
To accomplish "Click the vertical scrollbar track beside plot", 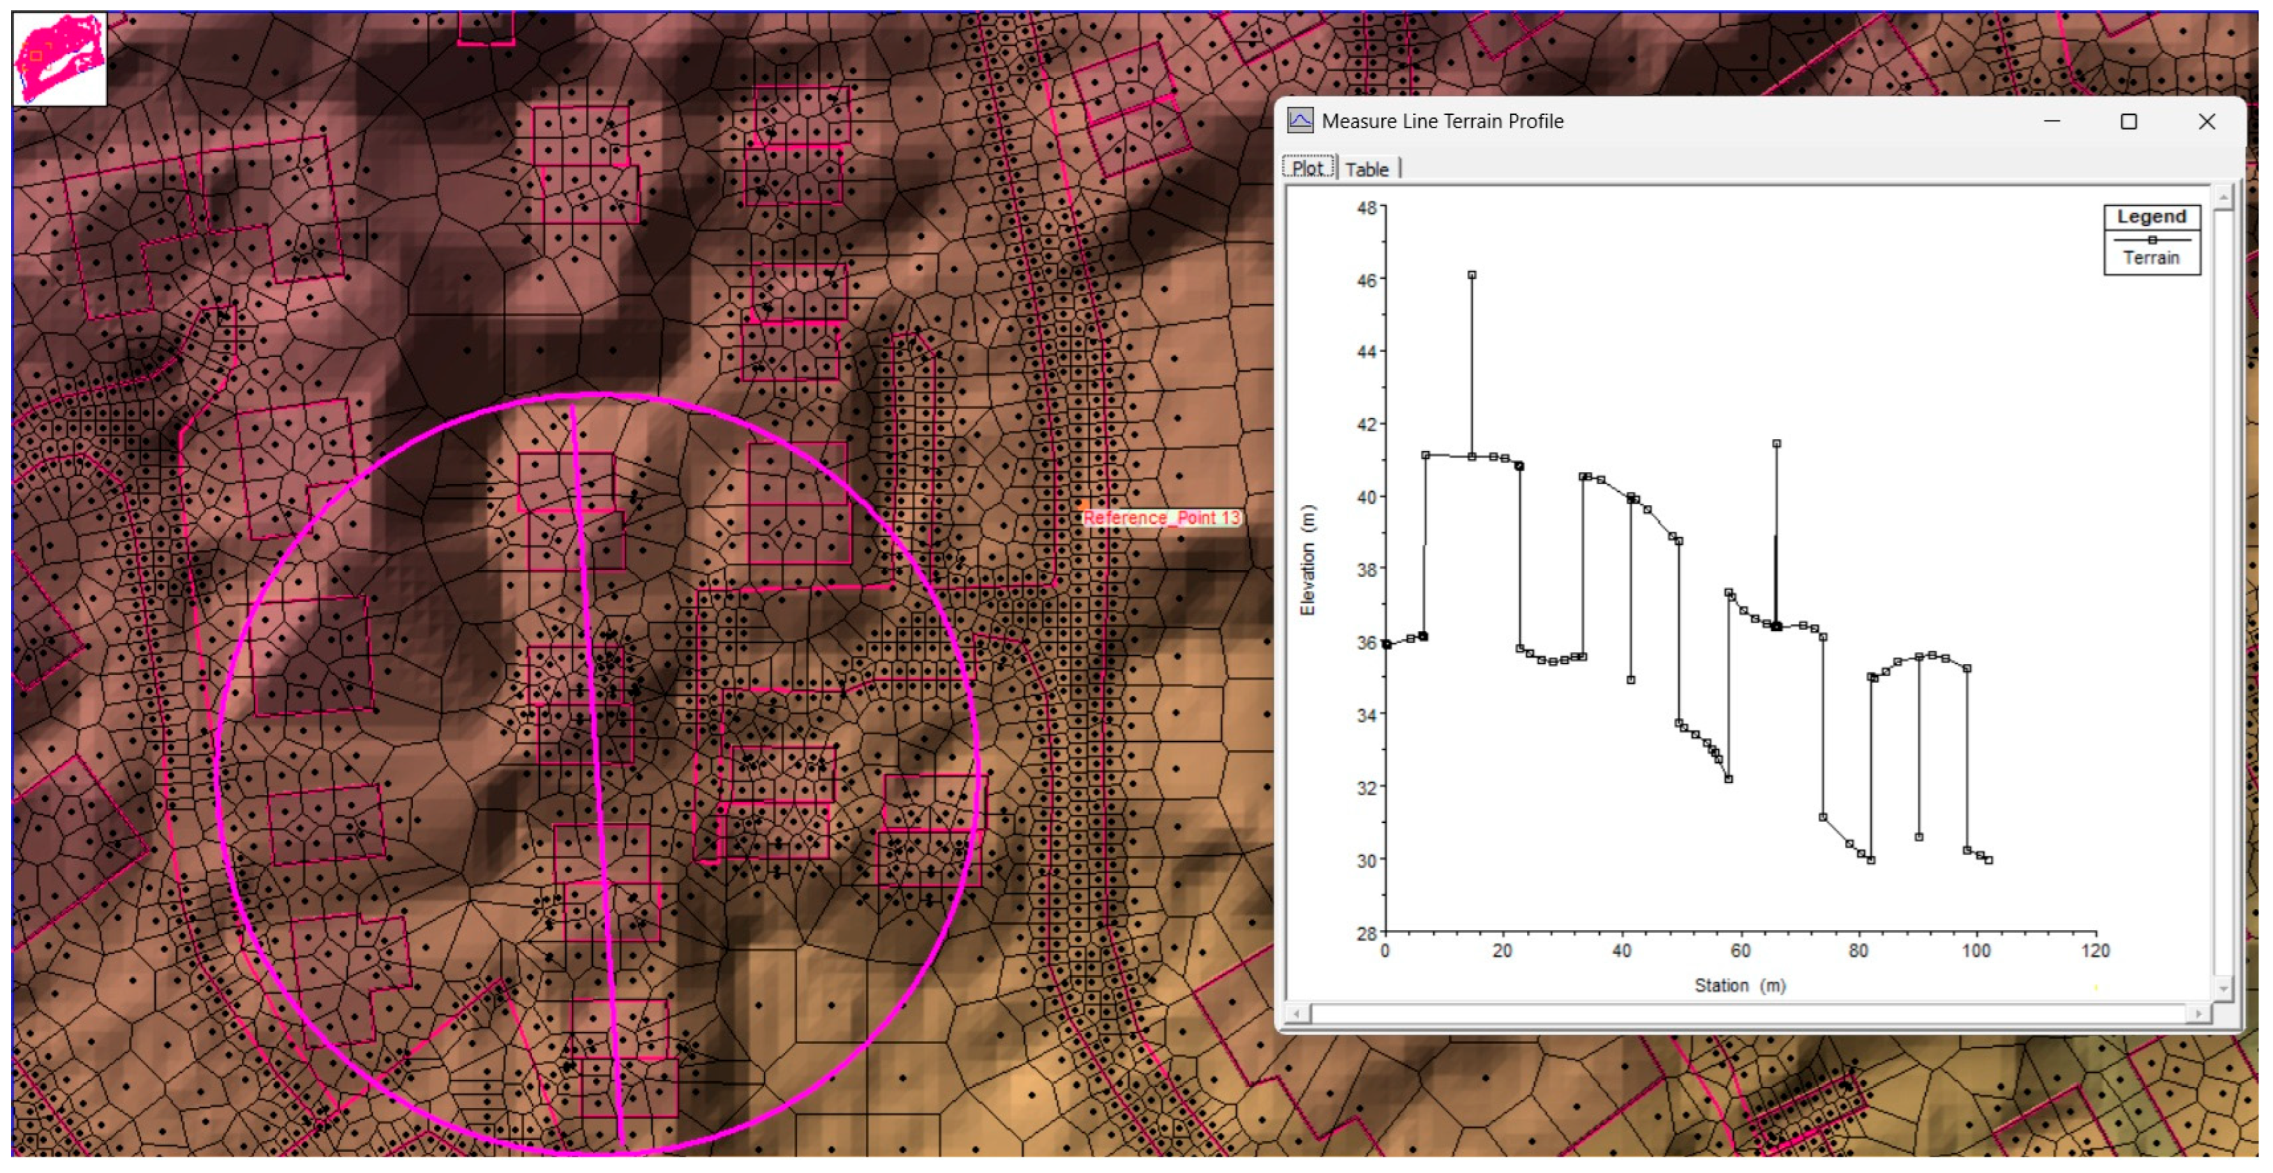I will [2224, 591].
